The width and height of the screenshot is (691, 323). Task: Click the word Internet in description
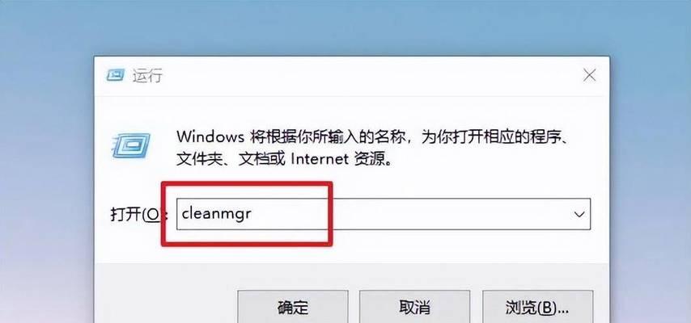pyautogui.click(x=320, y=159)
